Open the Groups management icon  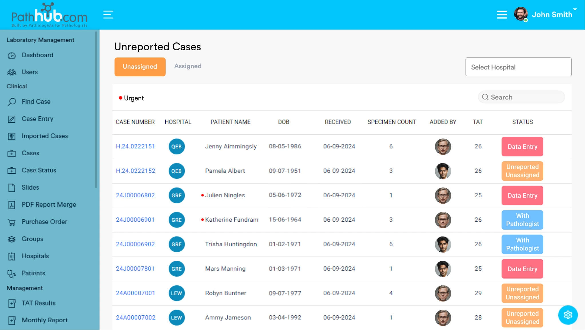(x=12, y=239)
